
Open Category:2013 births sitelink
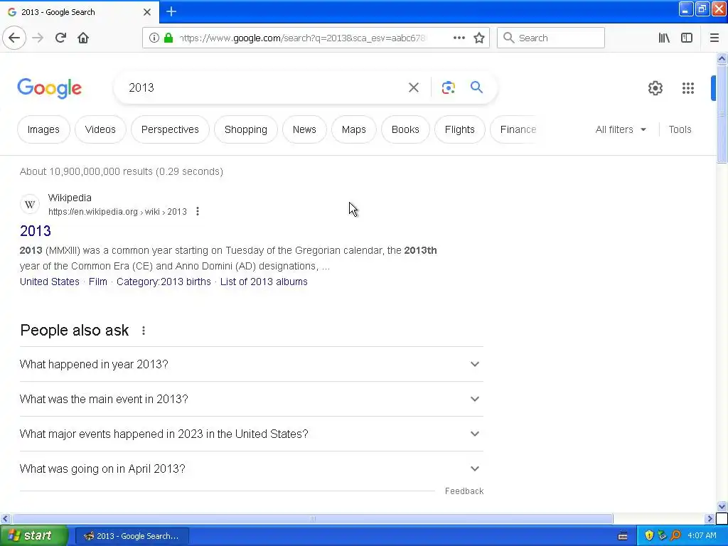[164, 282]
